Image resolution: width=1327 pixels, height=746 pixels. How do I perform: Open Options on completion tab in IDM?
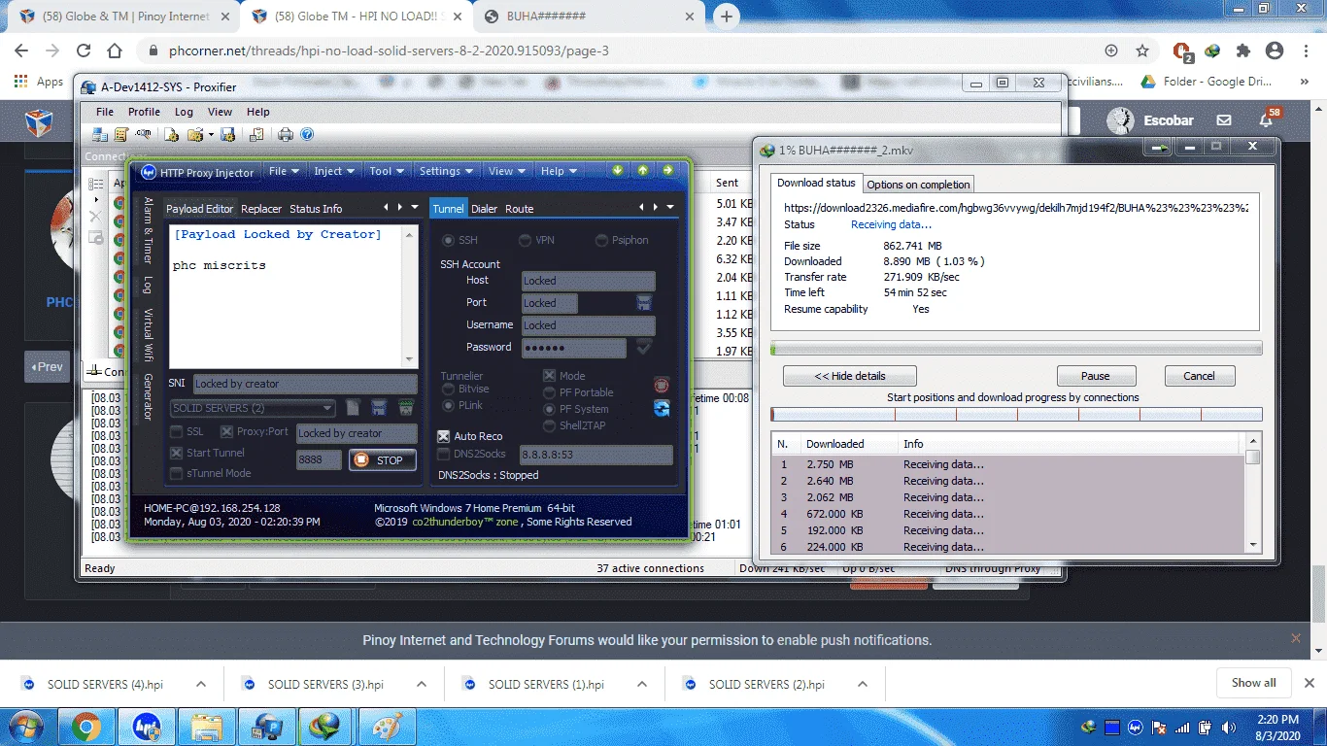click(918, 184)
